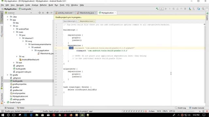Viewport: 209px width, 117px height.
Task: Open the Gradle Console tool window
Action: 197,108
